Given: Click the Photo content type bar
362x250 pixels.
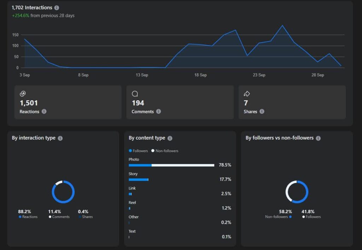Looking at the screenshot, I should 171,165.
